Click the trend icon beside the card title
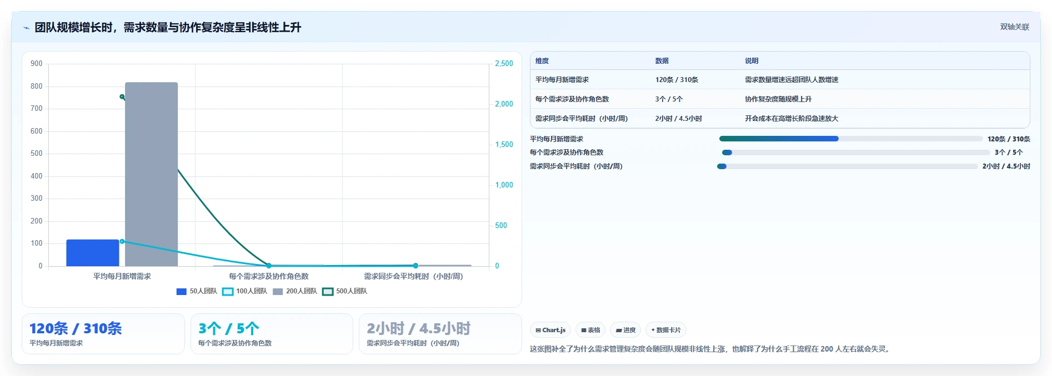Viewport: 1052px width, 376px height. click(x=26, y=28)
